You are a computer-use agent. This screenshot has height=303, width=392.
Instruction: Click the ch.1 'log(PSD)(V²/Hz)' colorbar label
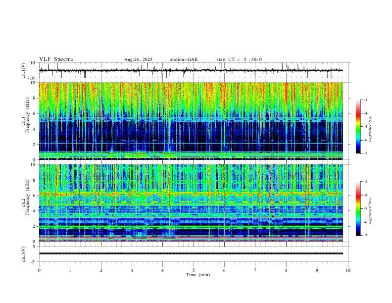click(x=371, y=129)
